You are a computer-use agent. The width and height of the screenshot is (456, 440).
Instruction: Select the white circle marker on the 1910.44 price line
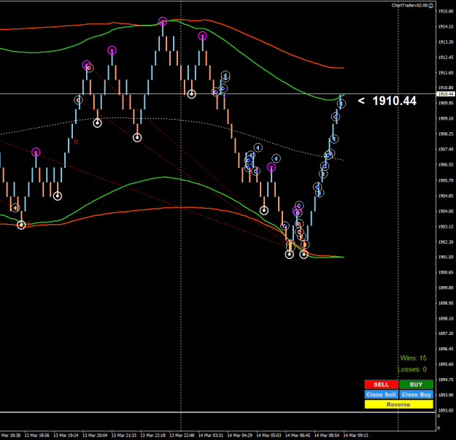click(x=191, y=94)
